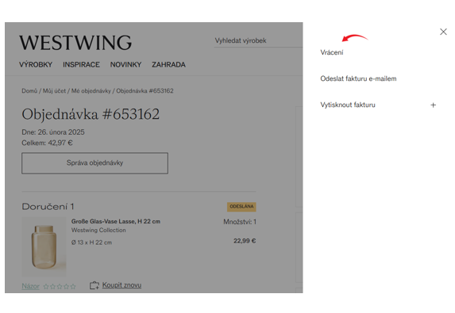Click Koupit znovu link

click(x=121, y=285)
